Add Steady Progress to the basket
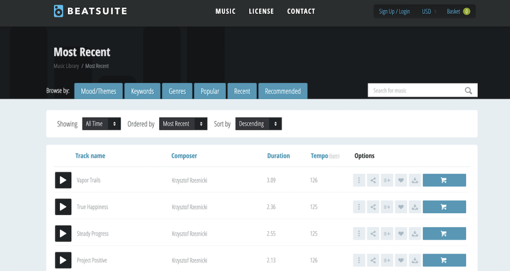The height and width of the screenshot is (271, 510). point(444,234)
